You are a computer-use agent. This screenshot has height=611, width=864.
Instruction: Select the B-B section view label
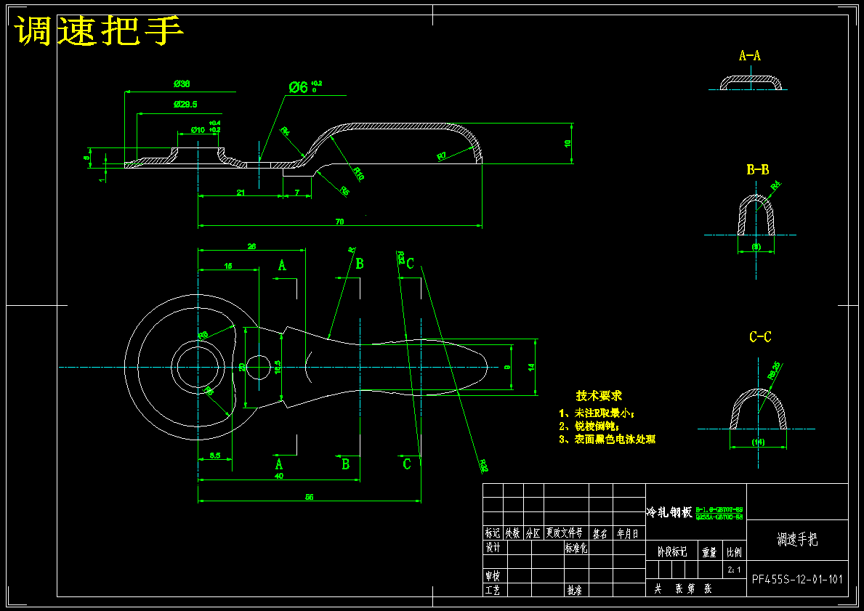point(758,170)
